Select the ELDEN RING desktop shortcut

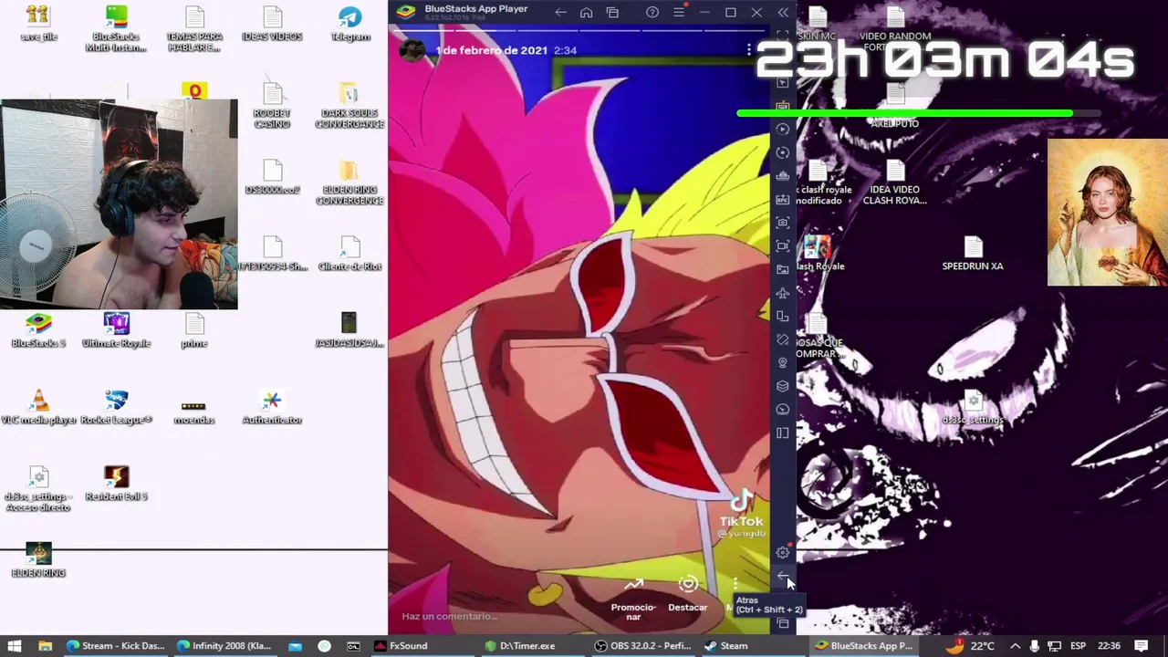click(x=38, y=560)
